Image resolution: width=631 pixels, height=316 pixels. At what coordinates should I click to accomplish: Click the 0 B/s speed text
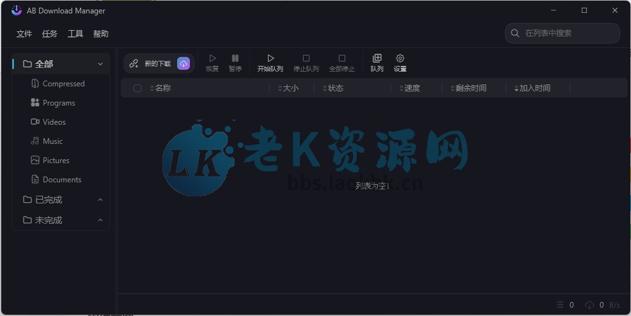coord(610,305)
